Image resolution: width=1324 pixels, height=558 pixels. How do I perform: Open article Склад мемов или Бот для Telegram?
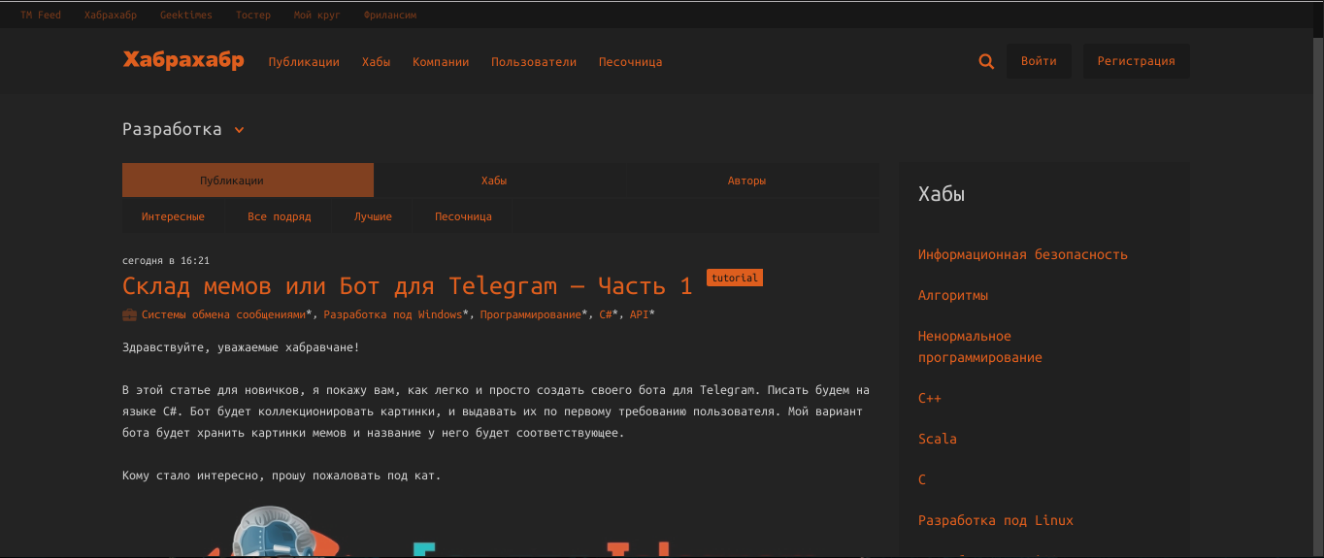408,286
